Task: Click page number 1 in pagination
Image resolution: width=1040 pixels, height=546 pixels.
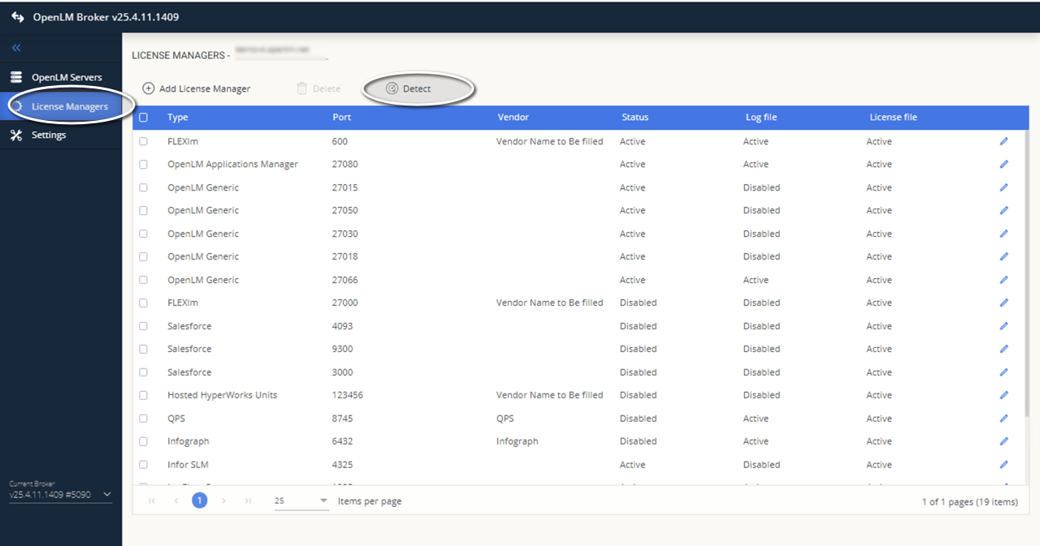Action: coord(199,501)
